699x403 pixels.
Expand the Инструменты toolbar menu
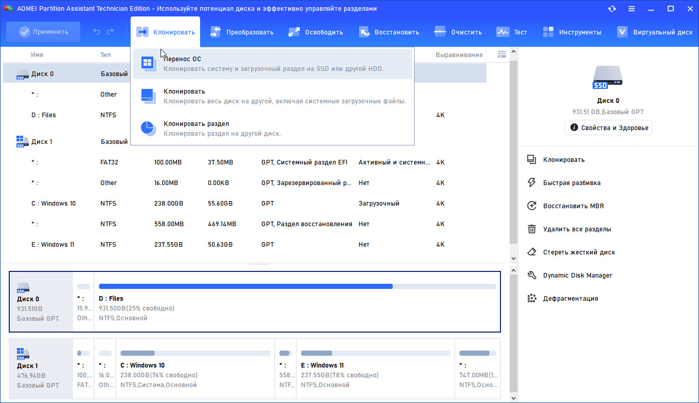(x=572, y=32)
